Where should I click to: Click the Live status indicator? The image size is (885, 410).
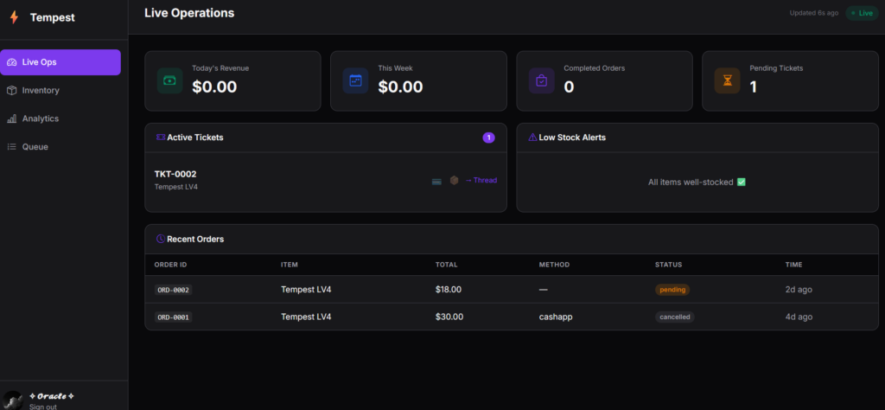862,13
